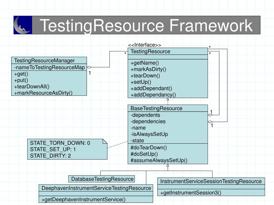Click the -nameToTestingResourceMap attribute
Viewport: 274px width, 205px height.
pyautogui.click(x=49, y=68)
